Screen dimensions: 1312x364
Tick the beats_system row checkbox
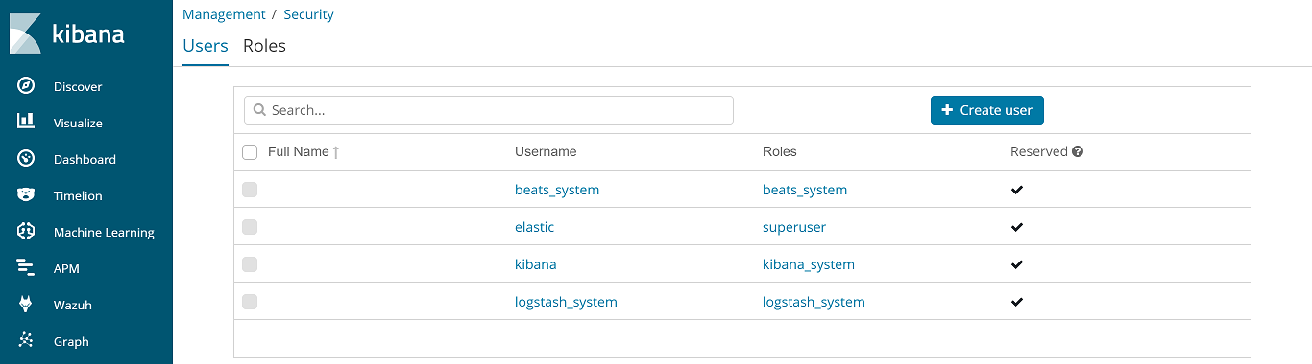point(250,190)
